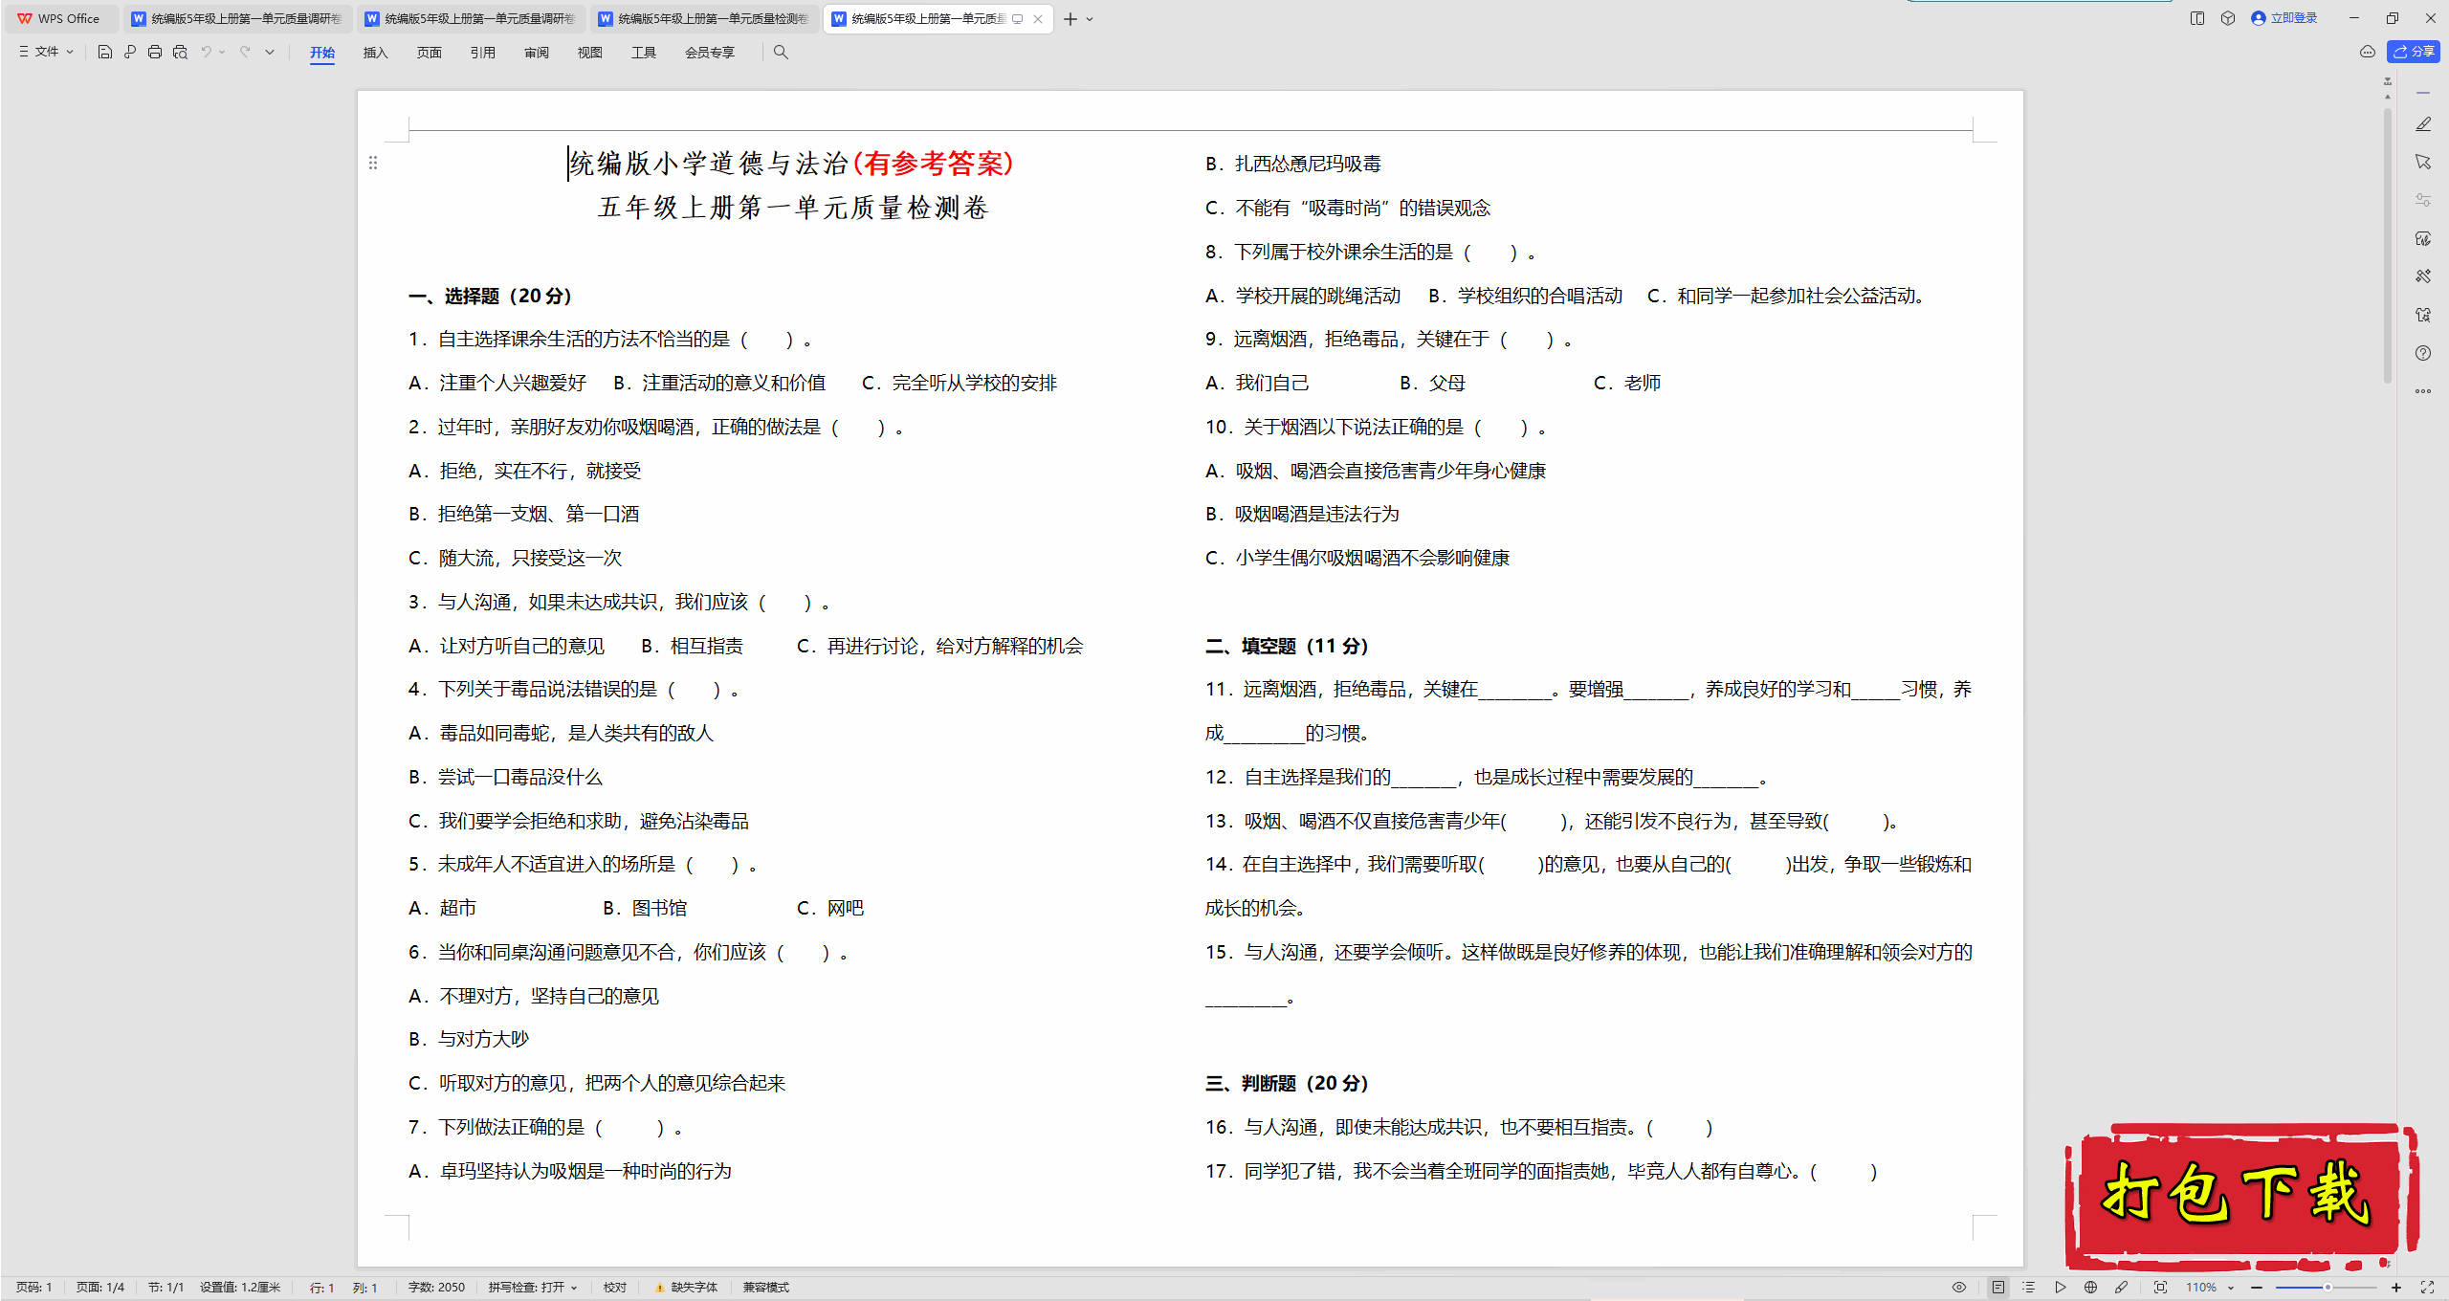This screenshot has height=1301, width=2449.
Task: Click the full screen icon in status bar
Action: pyautogui.click(x=2427, y=1288)
